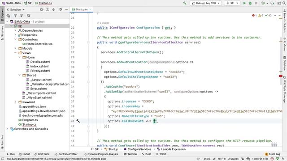Click the profiler clock icon in toolbar
Viewport: 287px width, 161px height.
coord(272,3)
